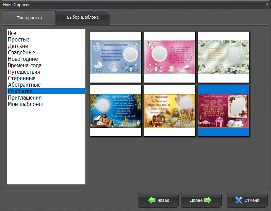This screenshot has width=271, height=211.
Task: Switch to the Тип проекта tab
Action: 29,18
